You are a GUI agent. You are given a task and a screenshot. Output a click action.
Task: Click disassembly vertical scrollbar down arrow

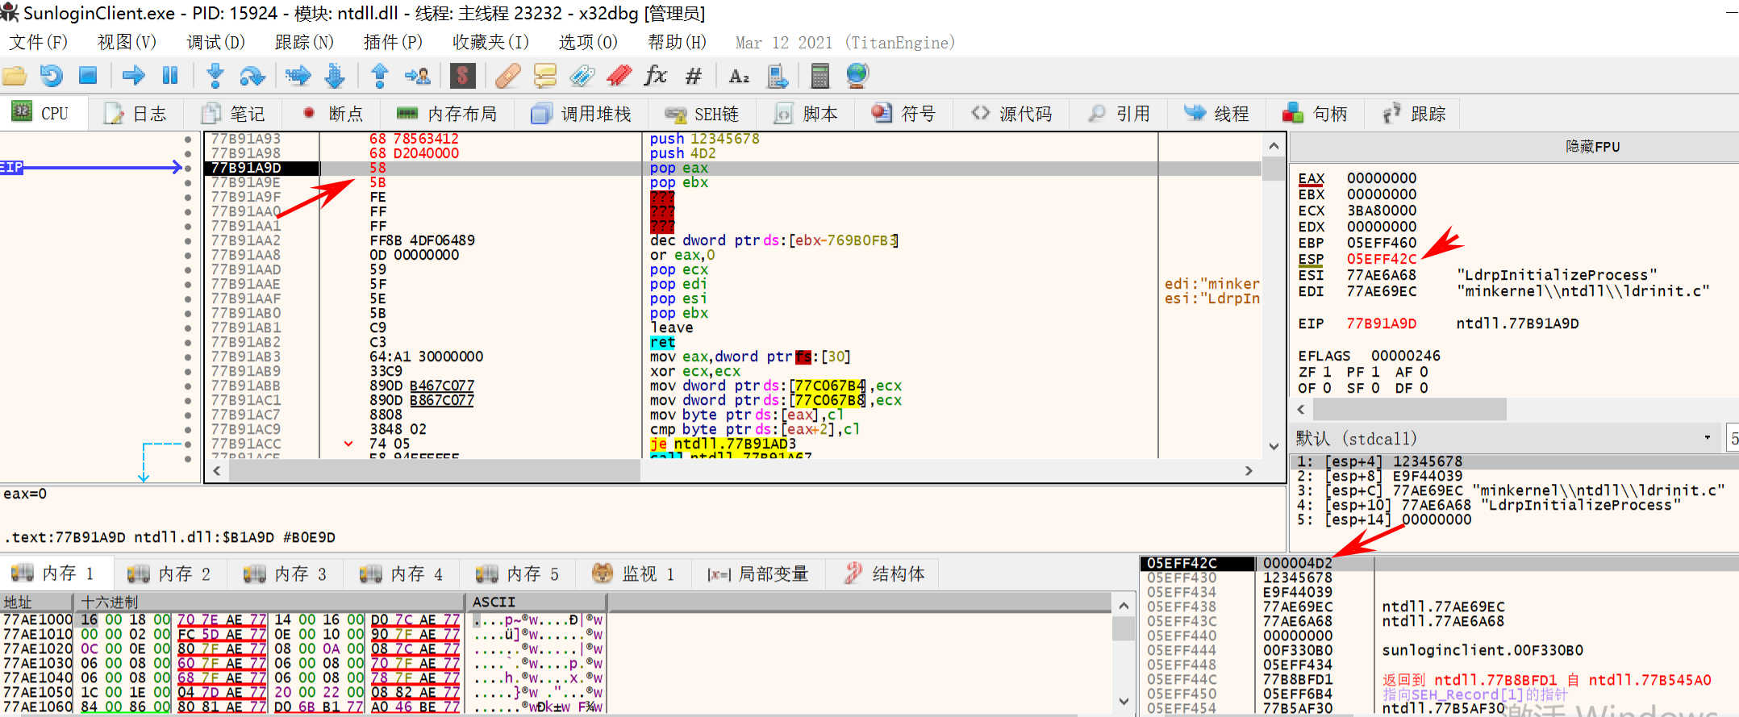(x=1274, y=446)
